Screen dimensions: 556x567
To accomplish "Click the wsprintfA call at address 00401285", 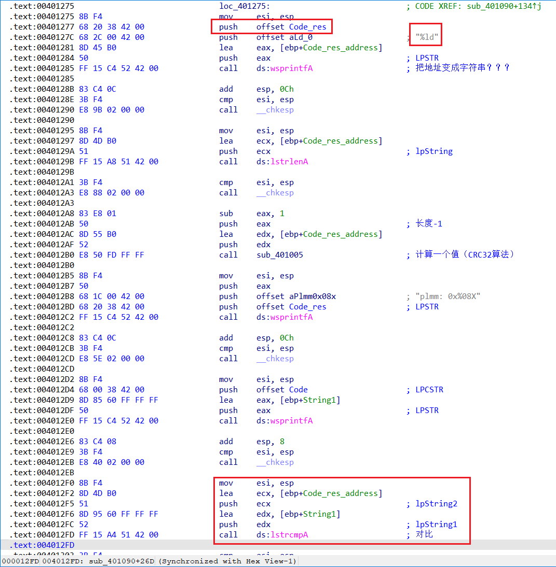I will (291, 68).
